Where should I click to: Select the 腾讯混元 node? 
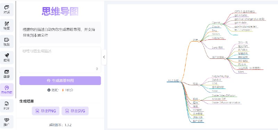[x=243, y=57]
